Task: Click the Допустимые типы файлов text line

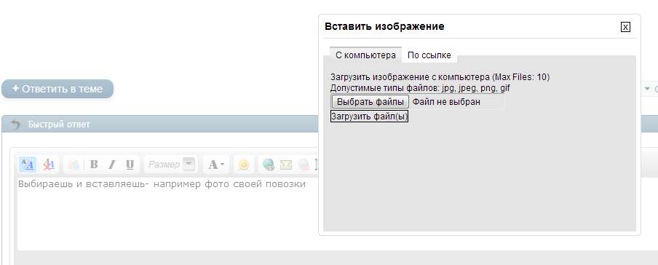Action: [x=420, y=88]
